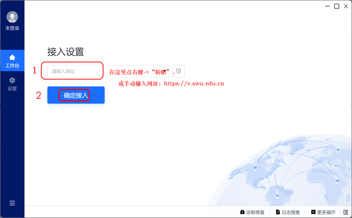Click the user avatar photo at top left

tap(12, 17)
